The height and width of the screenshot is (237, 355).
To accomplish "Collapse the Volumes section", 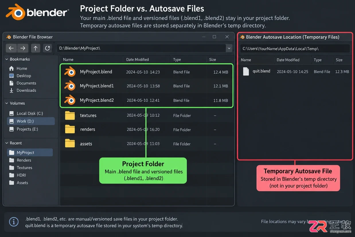I will [7, 103].
